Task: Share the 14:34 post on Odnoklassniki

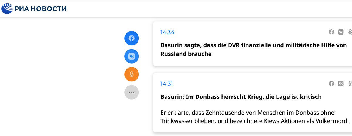Action: [350, 32]
